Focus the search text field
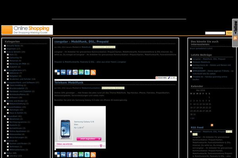Screen dimensions: 238x158 215,33
